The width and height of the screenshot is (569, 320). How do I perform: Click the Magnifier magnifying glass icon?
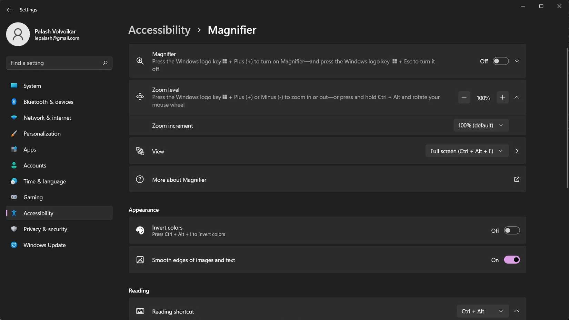[140, 61]
